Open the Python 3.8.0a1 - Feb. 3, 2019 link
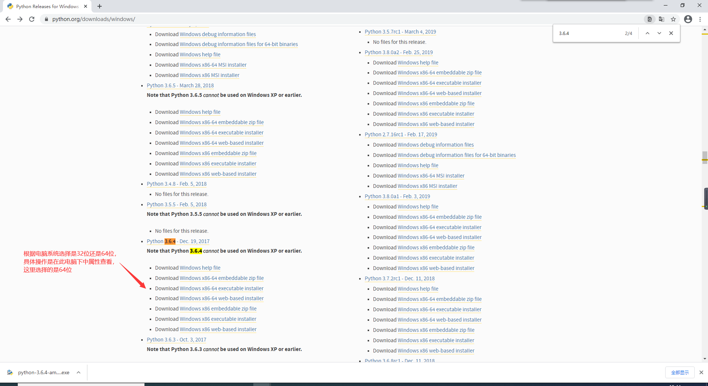The width and height of the screenshot is (708, 386). 397,196
